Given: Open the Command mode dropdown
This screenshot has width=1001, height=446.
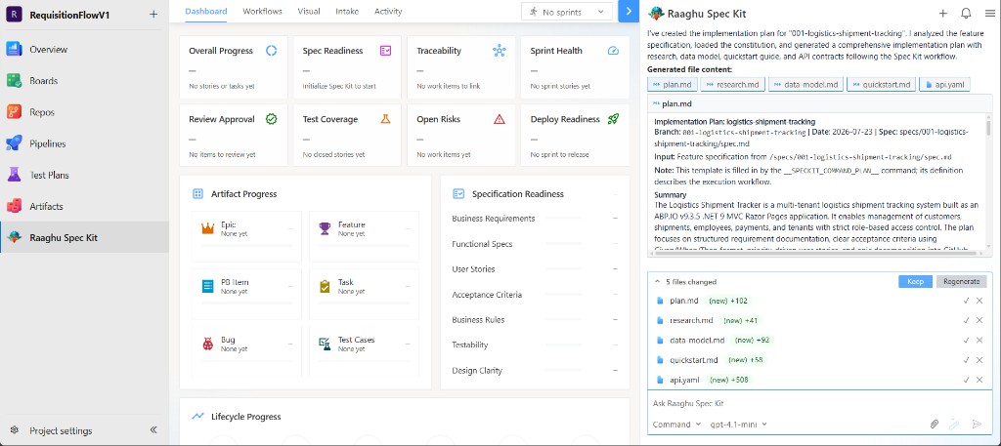Looking at the screenshot, I should [676, 425].
